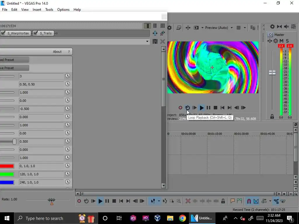Toggle the S_Trails plug-in checkbox

[35, 33]
